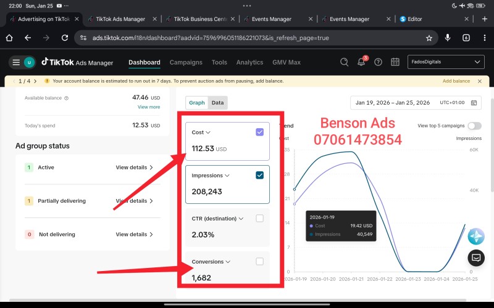Open the hamburger menu in Ads Manager
494x308 pixels.
coord(16,62)
